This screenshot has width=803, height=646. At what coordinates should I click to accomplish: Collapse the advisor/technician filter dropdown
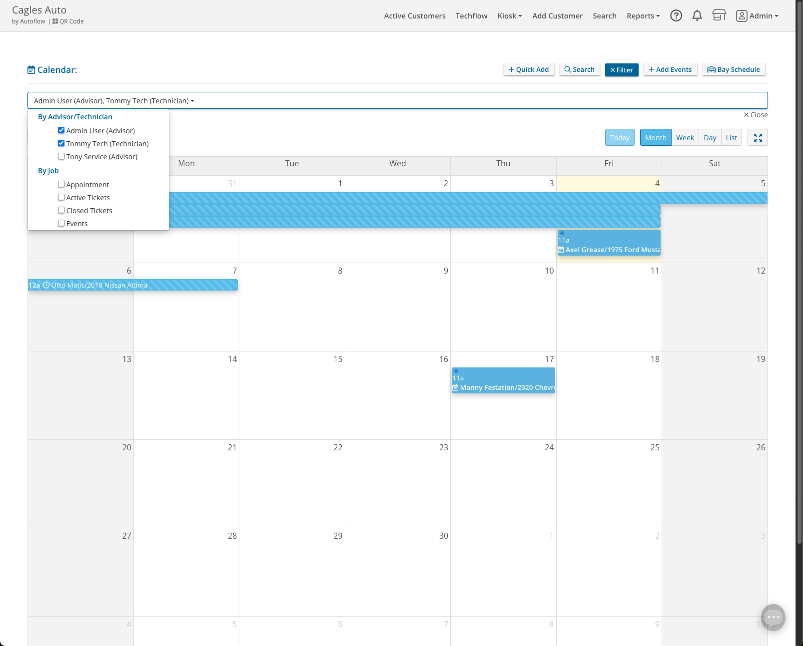pyautogui.click(x=397, y=100)
